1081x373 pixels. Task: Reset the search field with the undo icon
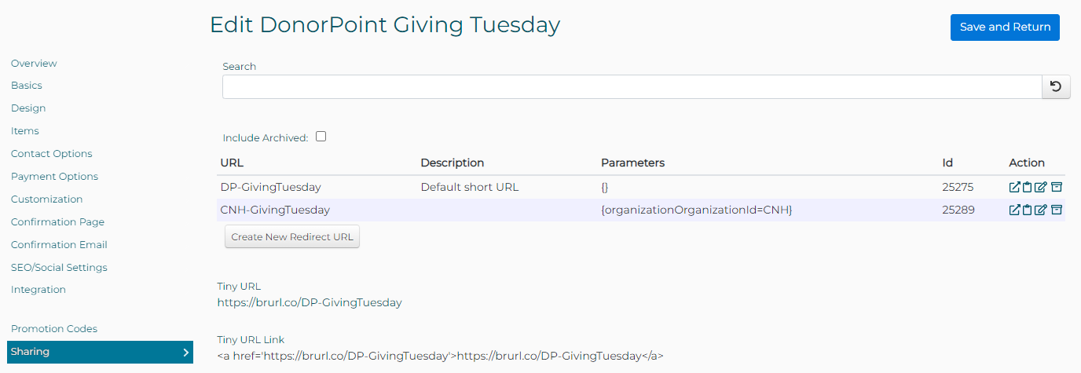[1056, 86]
